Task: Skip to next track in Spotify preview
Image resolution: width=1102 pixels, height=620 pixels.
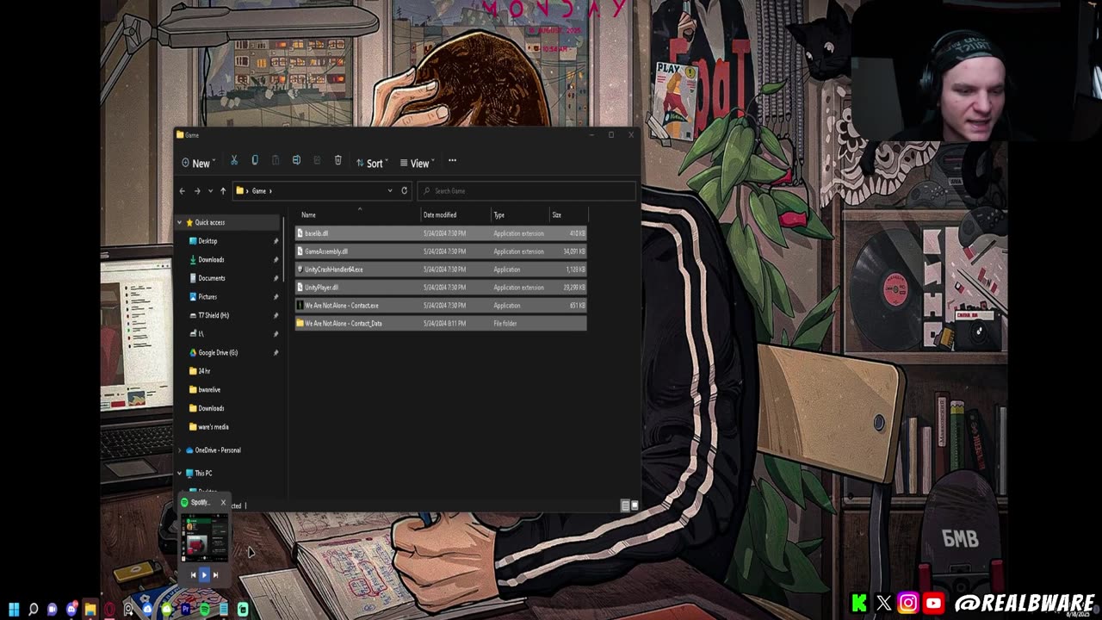Action: (215, 574)
